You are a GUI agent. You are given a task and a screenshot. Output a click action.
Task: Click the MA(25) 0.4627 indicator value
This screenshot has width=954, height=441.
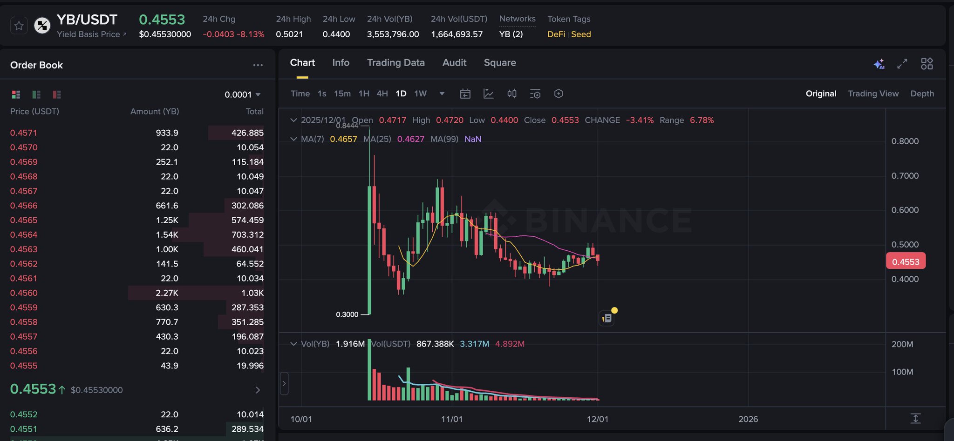410,139
